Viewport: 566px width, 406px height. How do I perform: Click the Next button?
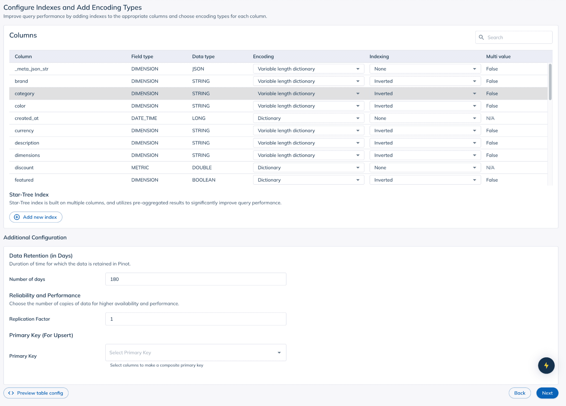[547, 393]
